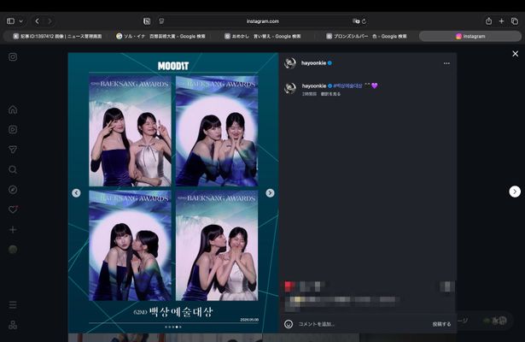This screenshot has width=525, height=342.
Task: Open the post options three-dot menu
Action: click(446, 63)
